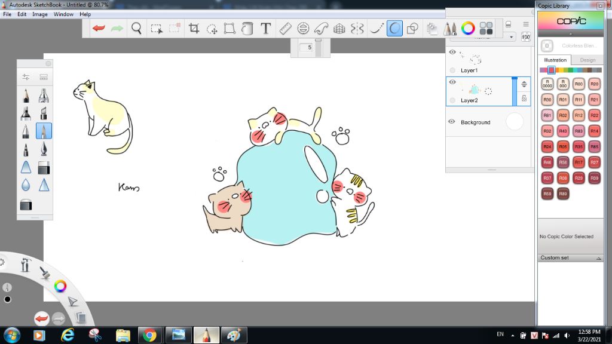612x344 pixels.
Task: Hide Layer2 using its eye icon
Action: [x=452, y=82]
